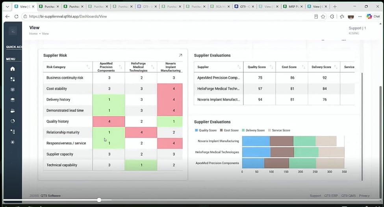Click the View breadcrumb link
The width and height of the screenshot is (384, 207).
45,33
